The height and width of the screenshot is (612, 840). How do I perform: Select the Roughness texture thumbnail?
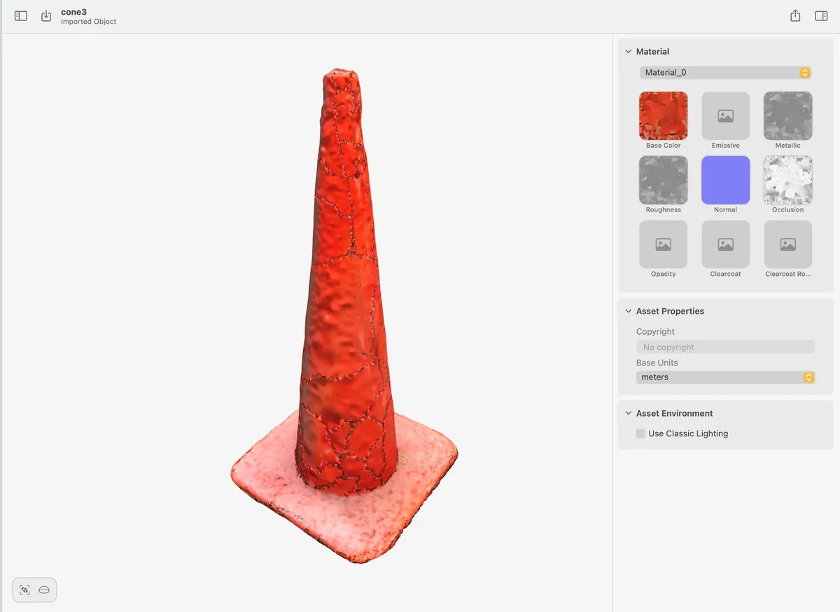coord(663,180)
